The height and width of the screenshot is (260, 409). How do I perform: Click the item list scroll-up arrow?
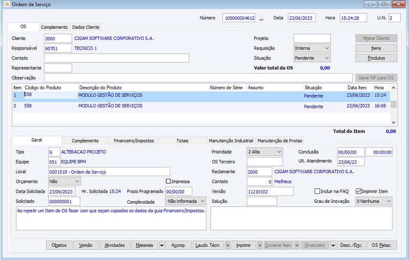393,88
